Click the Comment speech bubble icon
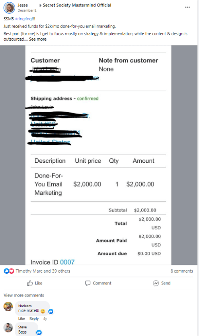 tap(88, 283)
